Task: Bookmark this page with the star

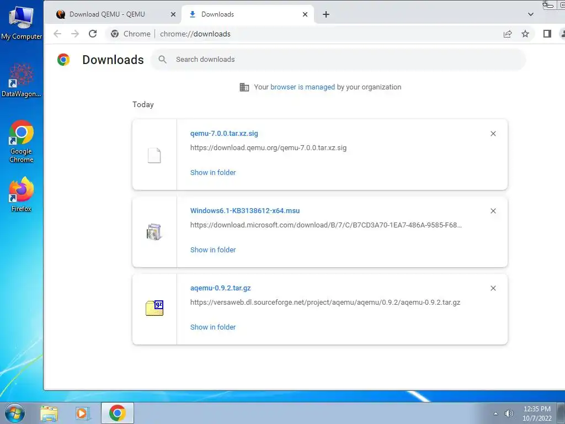Action: pos(525,34)
